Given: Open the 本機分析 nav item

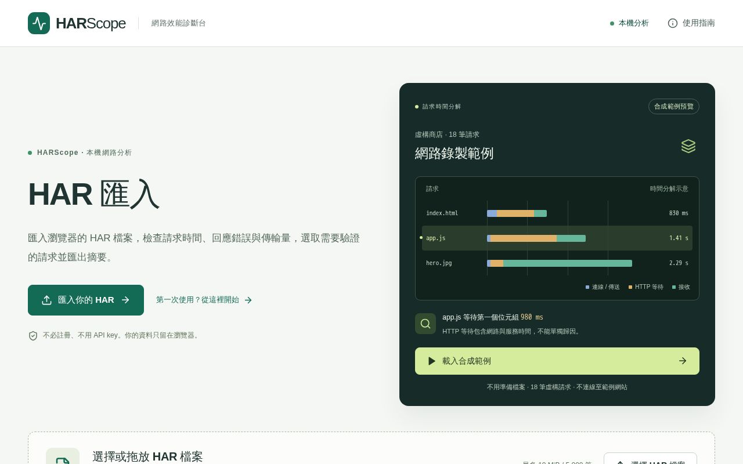Looking at the screenshot, I should click(629, 23).
